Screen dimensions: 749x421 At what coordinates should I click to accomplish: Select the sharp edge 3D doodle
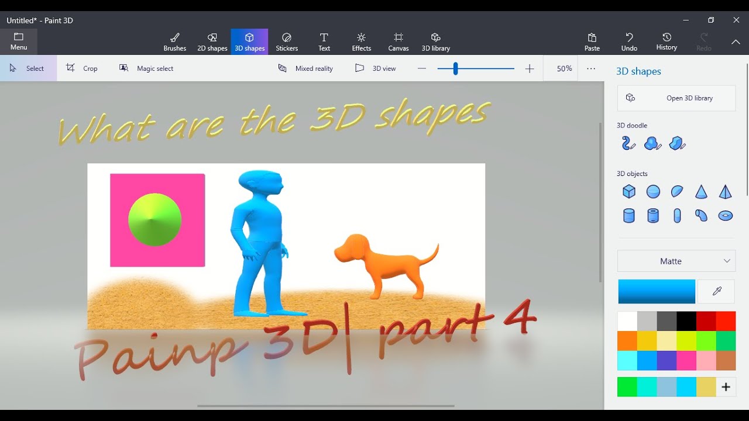(x=678, y=143)
